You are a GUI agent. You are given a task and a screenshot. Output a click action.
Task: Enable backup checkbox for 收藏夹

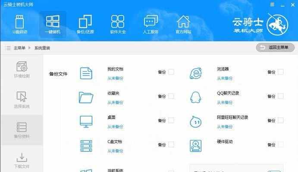[171, 96]
